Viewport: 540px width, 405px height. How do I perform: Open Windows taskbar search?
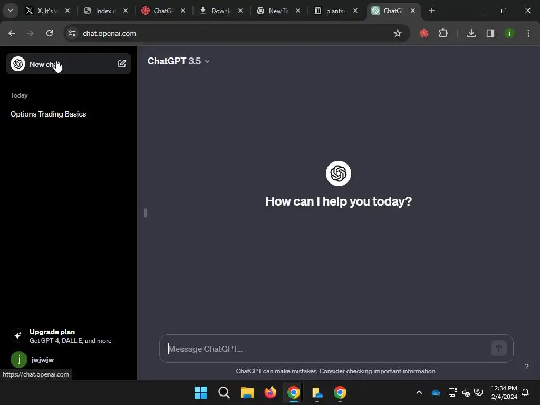click(x=224, y=392)
